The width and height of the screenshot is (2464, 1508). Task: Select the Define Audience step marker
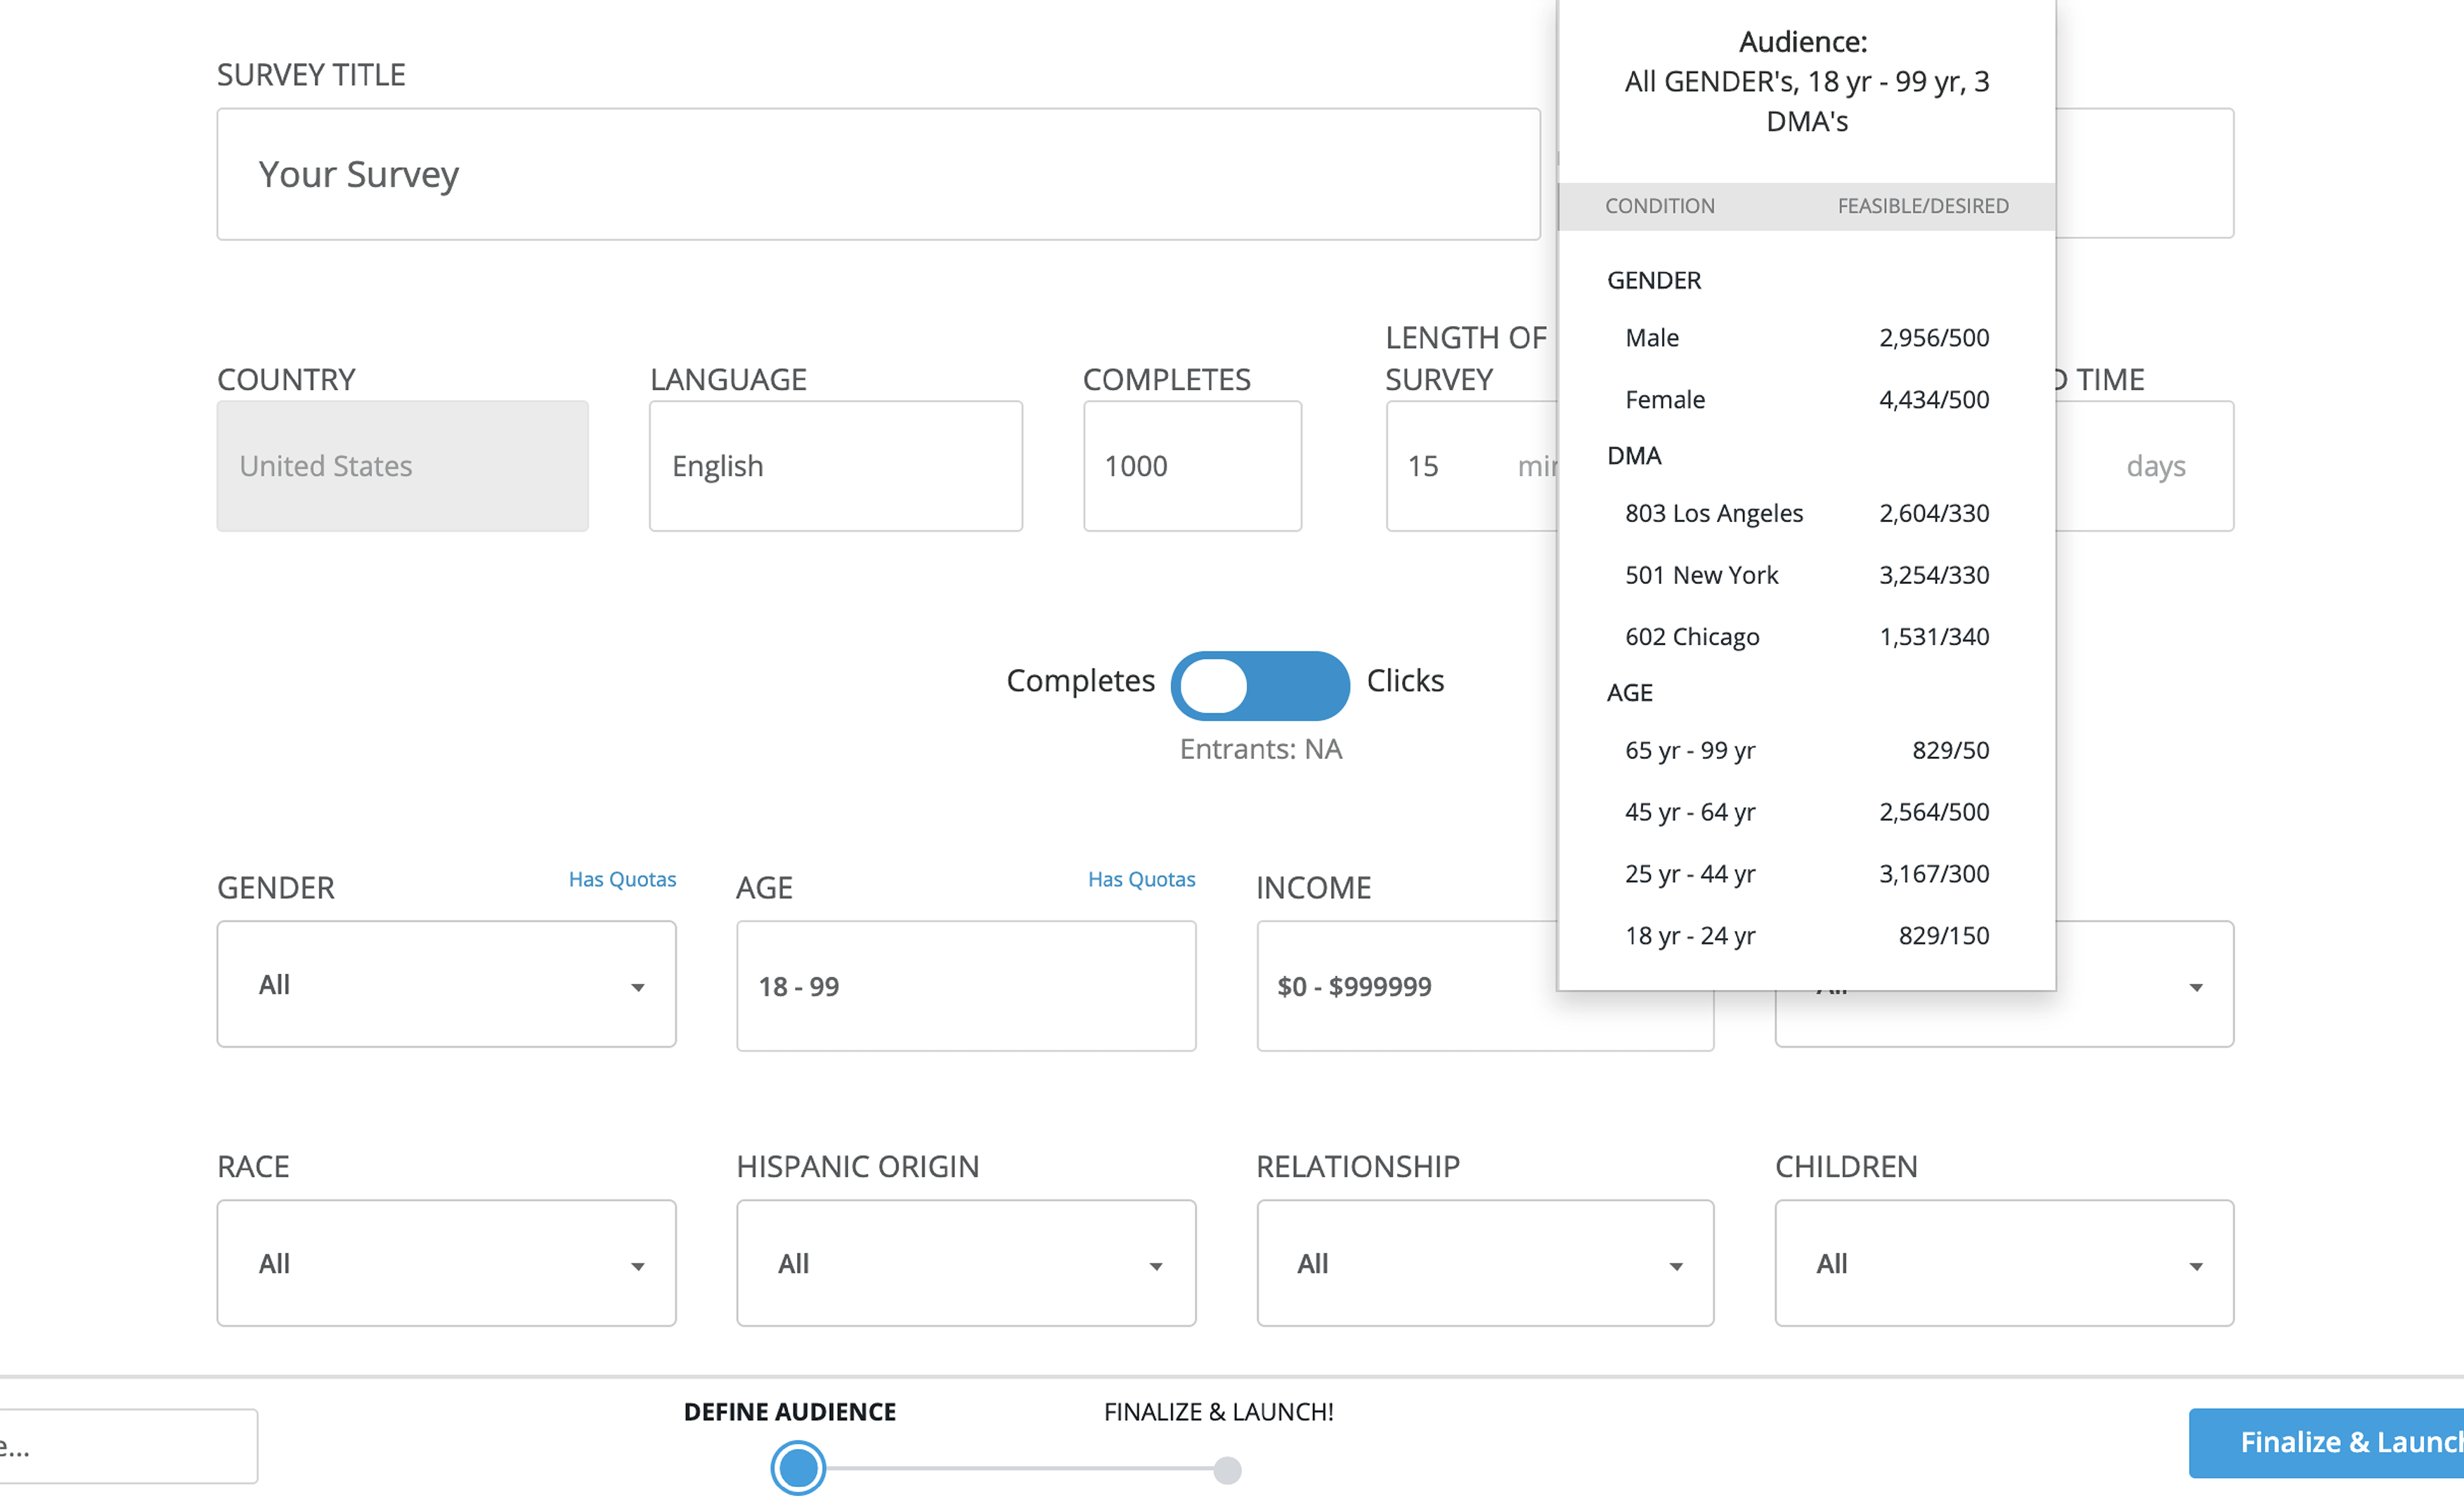[x=798, y=1468]
